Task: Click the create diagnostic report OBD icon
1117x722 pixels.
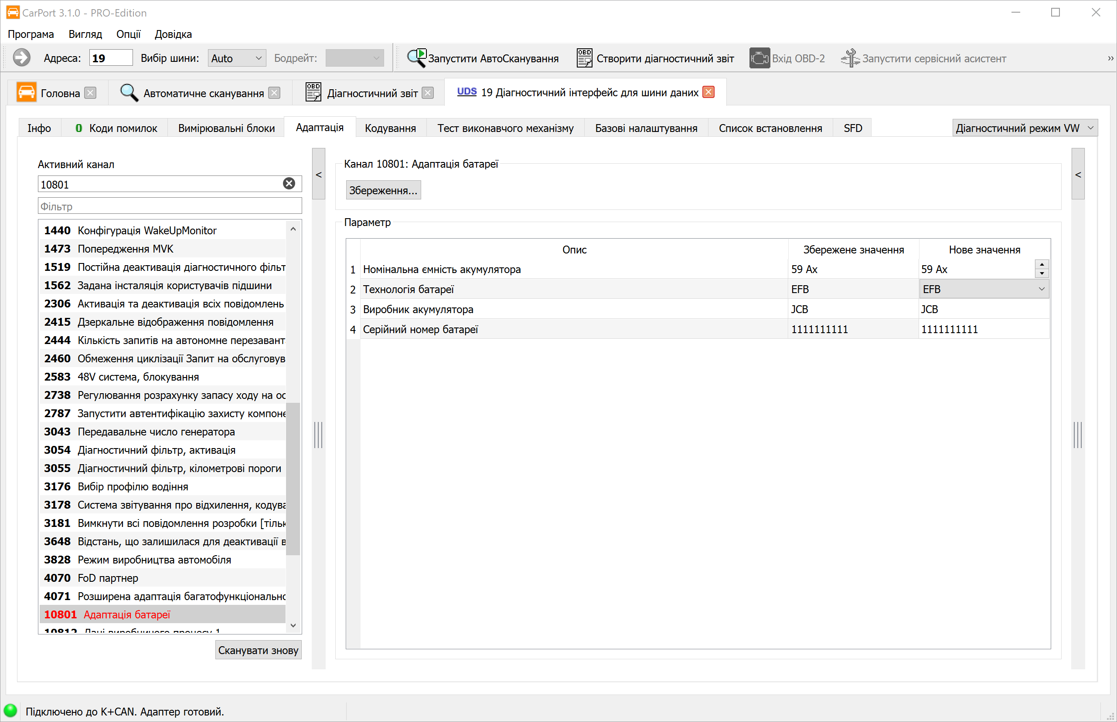Action: tap(584, 58)
